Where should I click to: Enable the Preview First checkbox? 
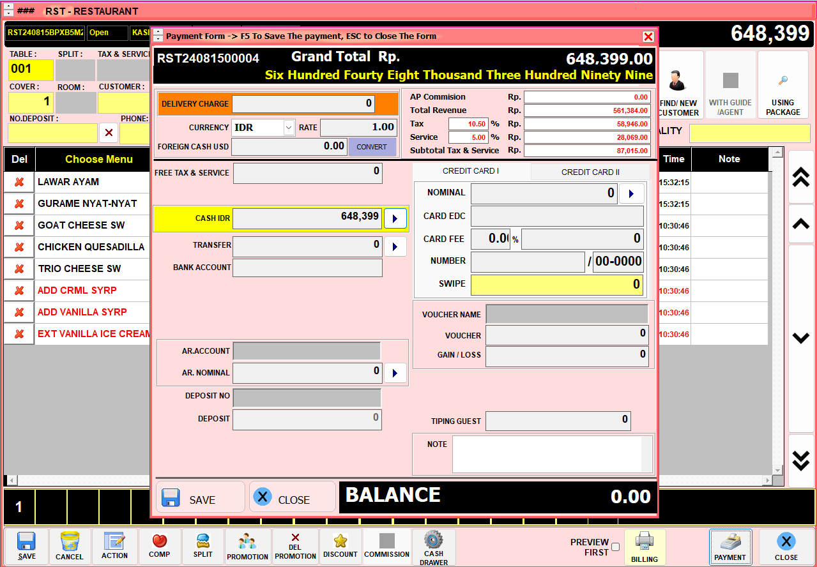(x=616, y=547)
